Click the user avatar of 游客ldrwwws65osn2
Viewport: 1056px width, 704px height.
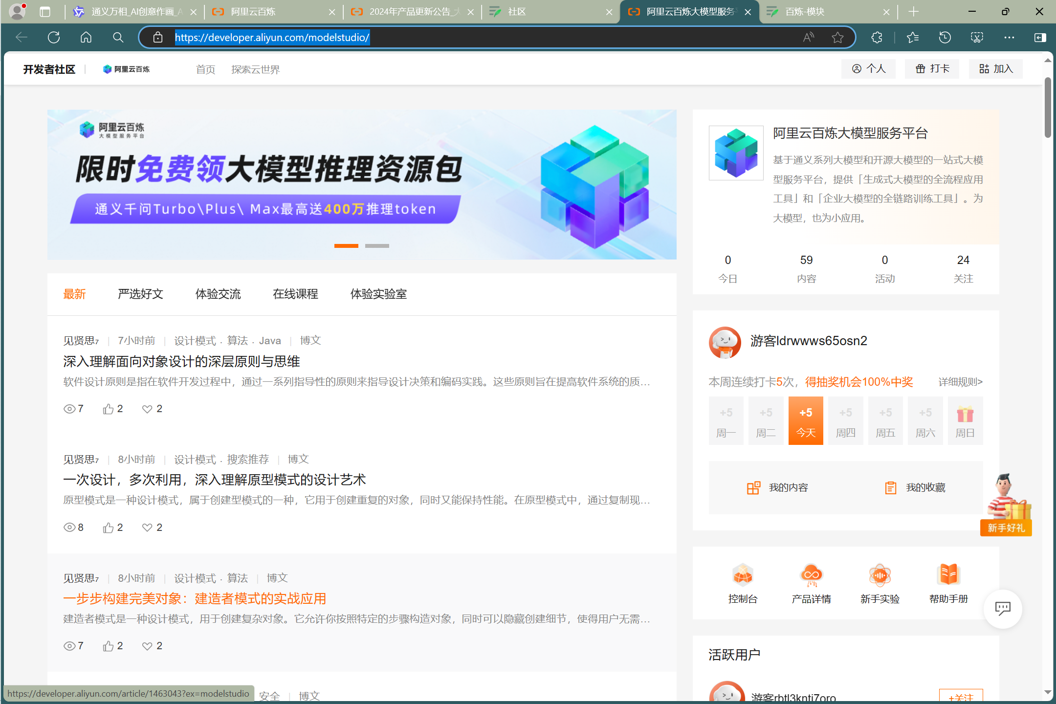coord(725,342)
